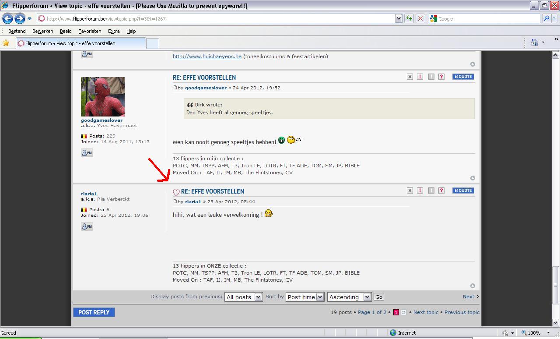Click the browser Back arrow button
This screenshot has width=560, height=339.
click(x=7, y=18)
